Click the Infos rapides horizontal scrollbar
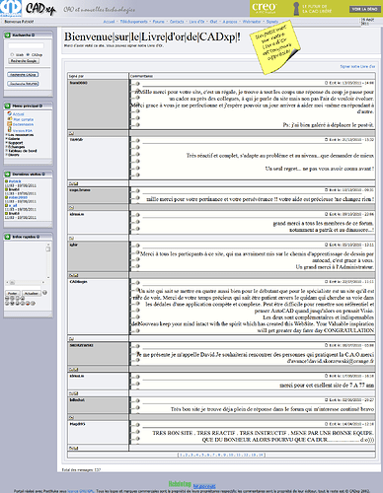 (x=25, y=282)
